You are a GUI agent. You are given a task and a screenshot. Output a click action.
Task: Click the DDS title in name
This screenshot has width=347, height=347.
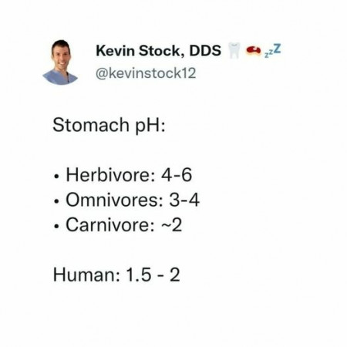pos(205,51)
